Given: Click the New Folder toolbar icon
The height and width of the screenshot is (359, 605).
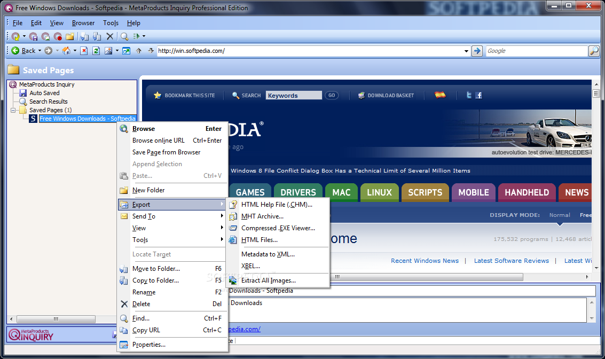Looking at the screenshot, I should [x=70, y=36].
